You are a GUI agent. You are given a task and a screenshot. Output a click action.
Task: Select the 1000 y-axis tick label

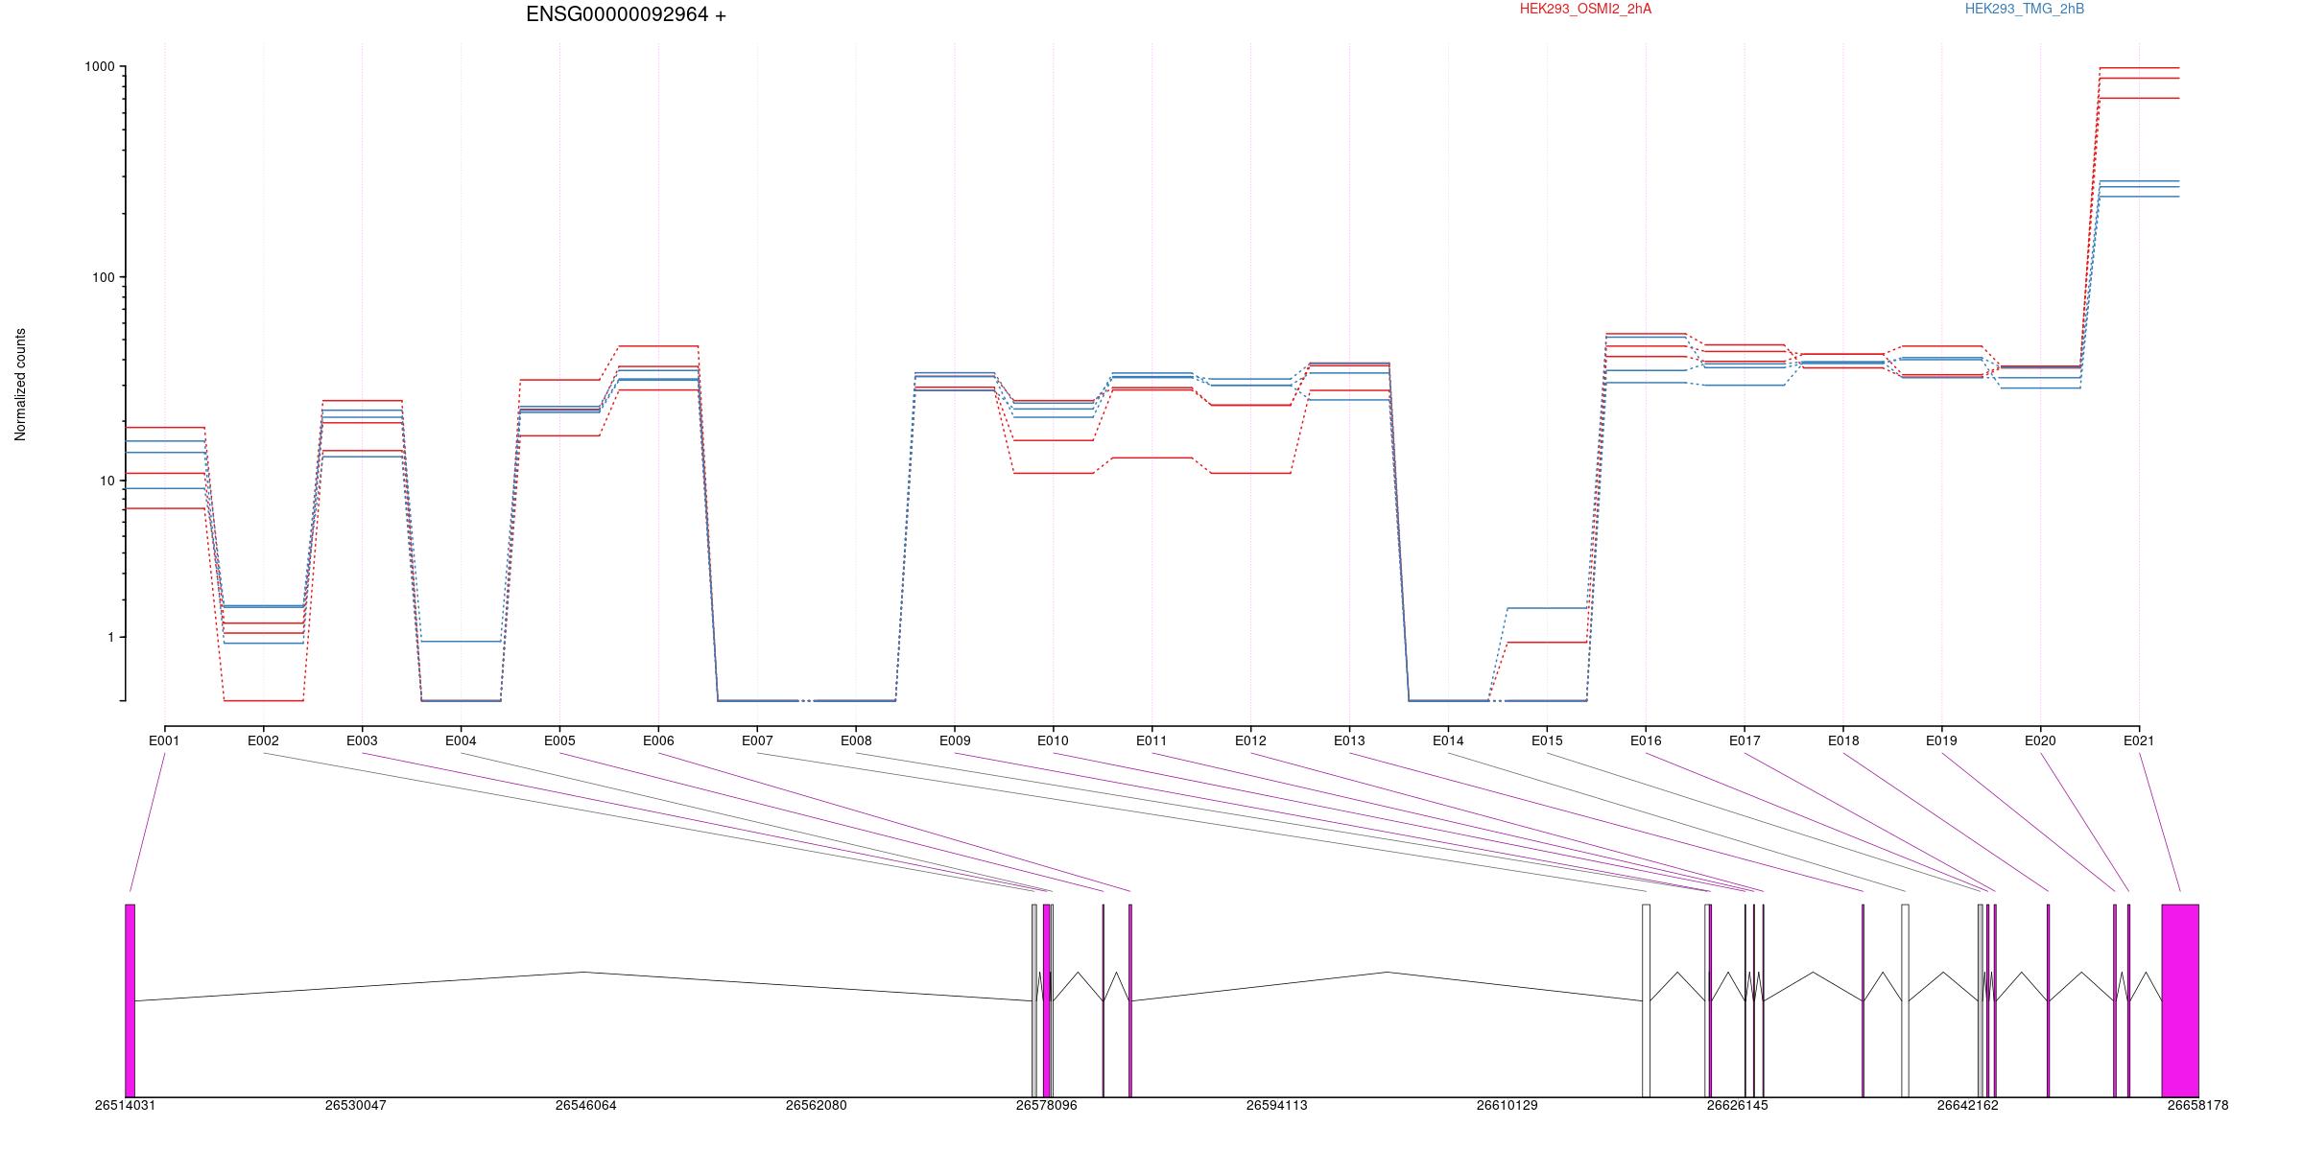(x=100, y=66)
